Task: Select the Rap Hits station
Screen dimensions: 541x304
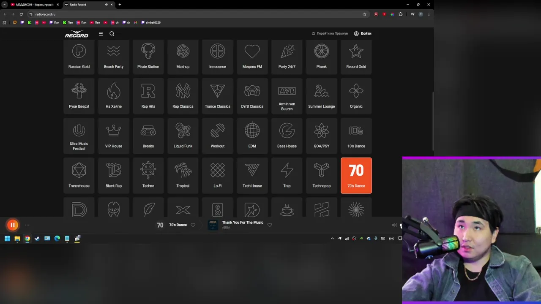Action: point(148,96)
